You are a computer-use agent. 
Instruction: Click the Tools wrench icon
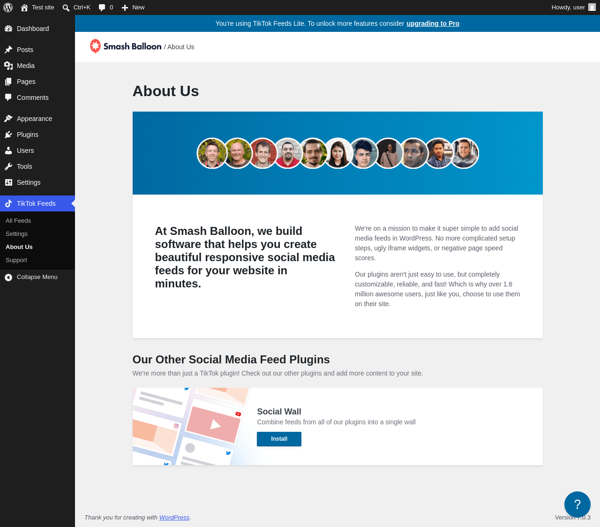pyautogui.click(x=8, y=166)
